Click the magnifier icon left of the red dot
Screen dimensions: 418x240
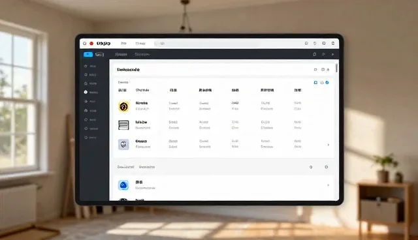pos(84,44)
